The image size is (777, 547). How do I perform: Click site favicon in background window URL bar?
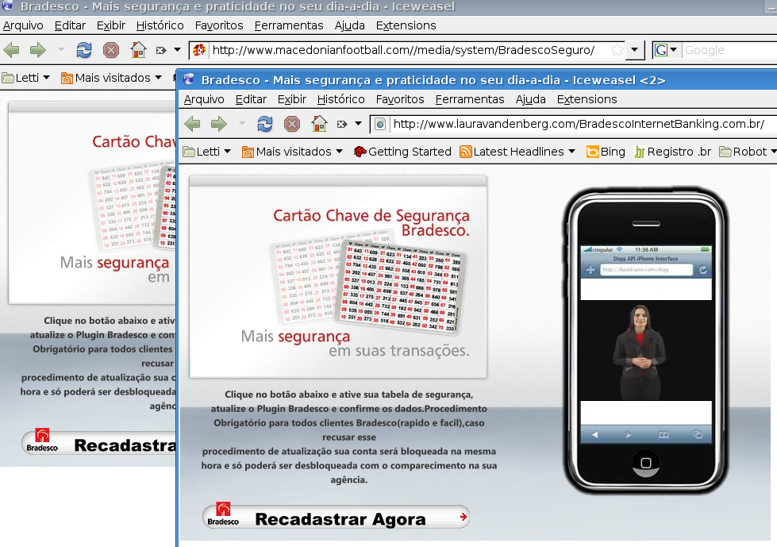tap(199, 50)
